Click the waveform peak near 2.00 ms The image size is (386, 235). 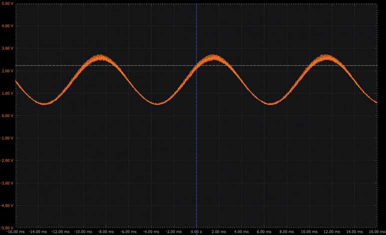point(213,57)
